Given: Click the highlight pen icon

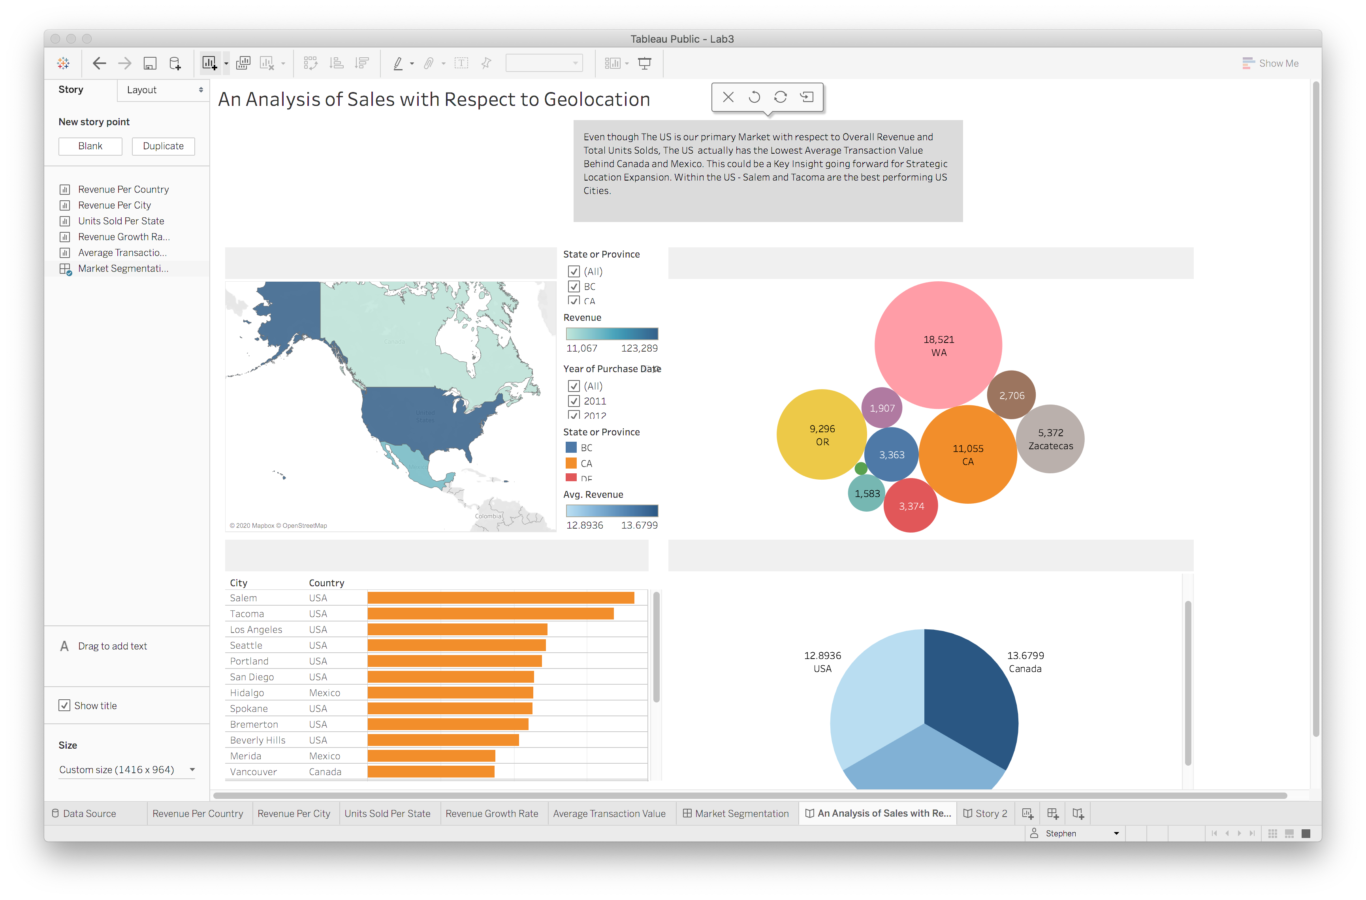Looking at the screenshot, I should pyautogui.click(x=398, y=63).
